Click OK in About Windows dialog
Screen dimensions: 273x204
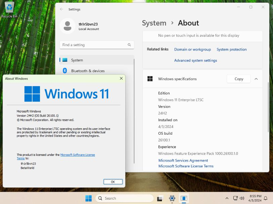coord(113,182)
